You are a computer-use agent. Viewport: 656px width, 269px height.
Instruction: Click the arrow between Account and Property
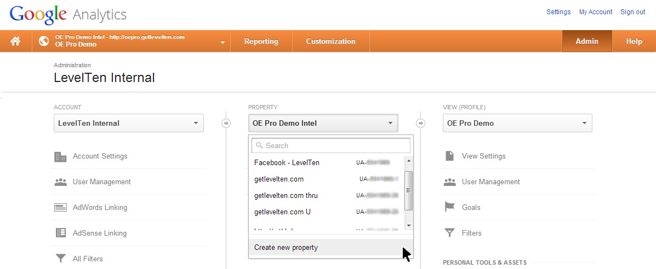click(226, 123)
